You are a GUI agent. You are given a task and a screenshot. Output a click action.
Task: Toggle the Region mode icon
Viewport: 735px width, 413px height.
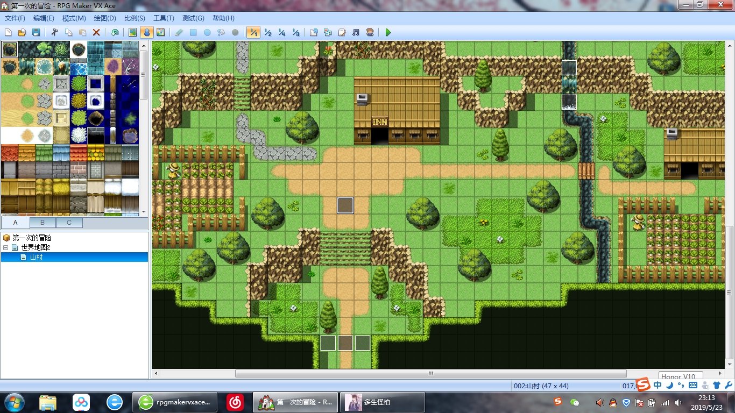(160, 32)
